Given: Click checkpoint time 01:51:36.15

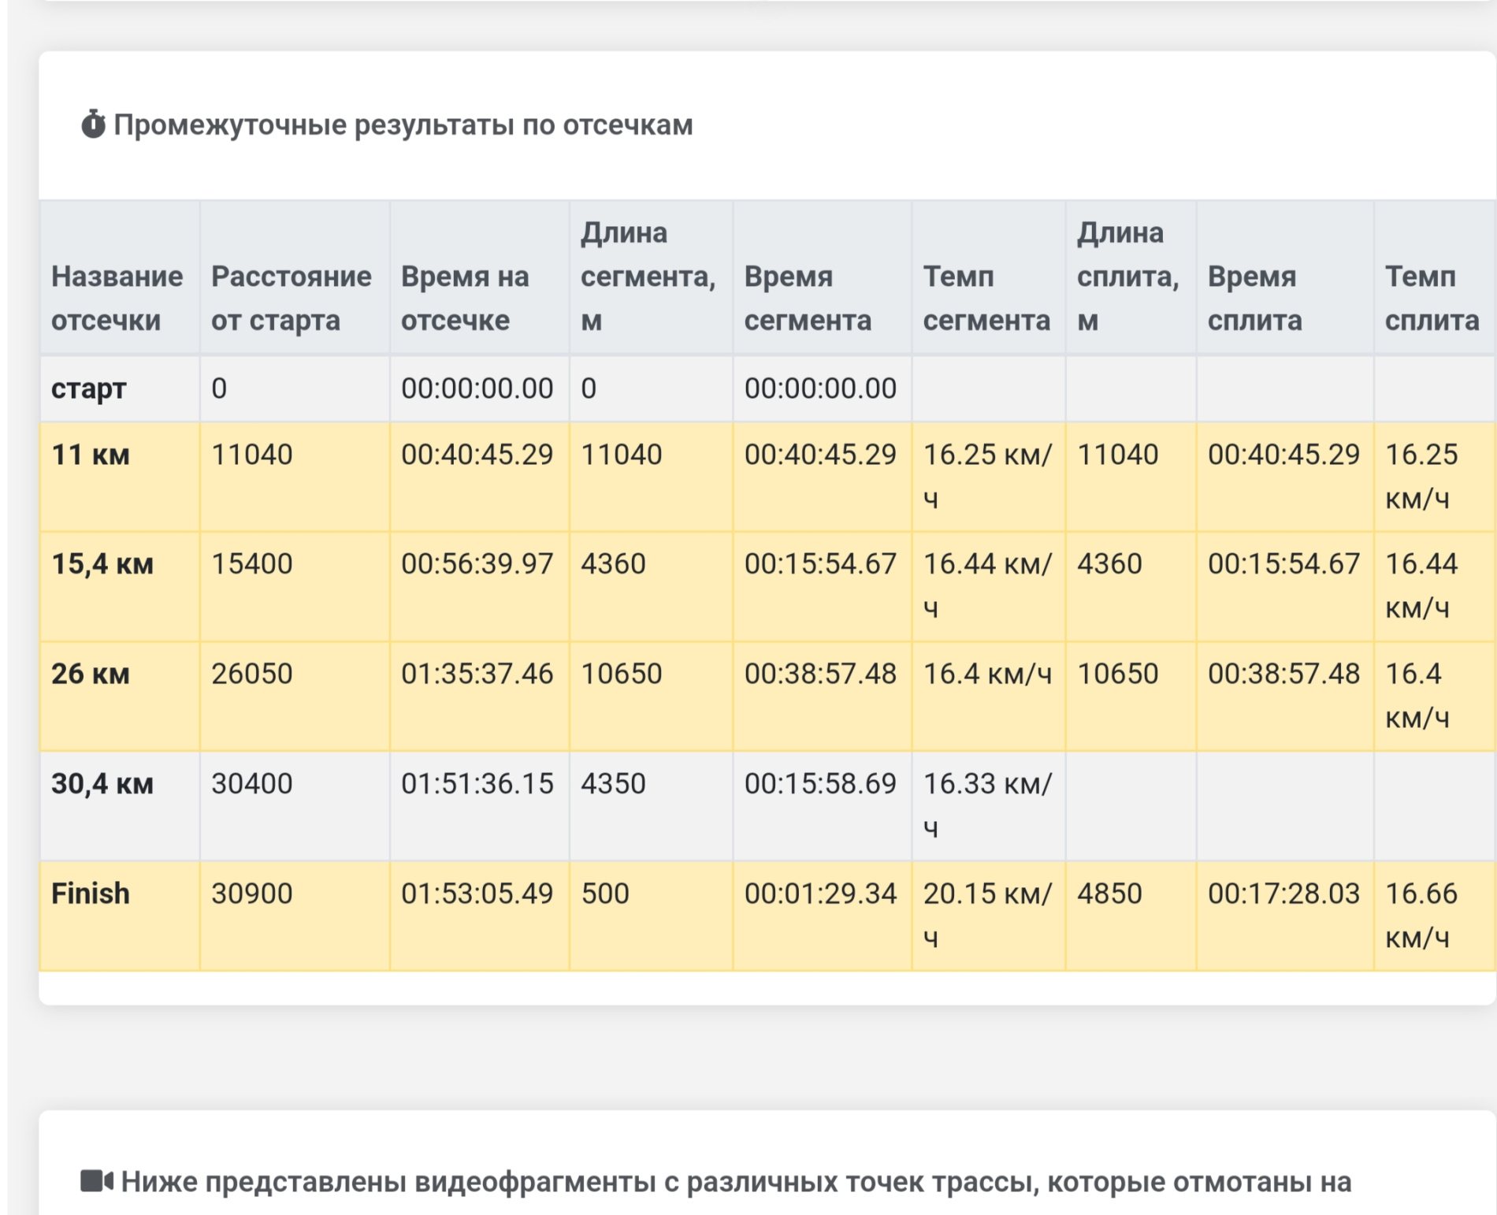Looking at the screenshot, I should tap(477, 783).
